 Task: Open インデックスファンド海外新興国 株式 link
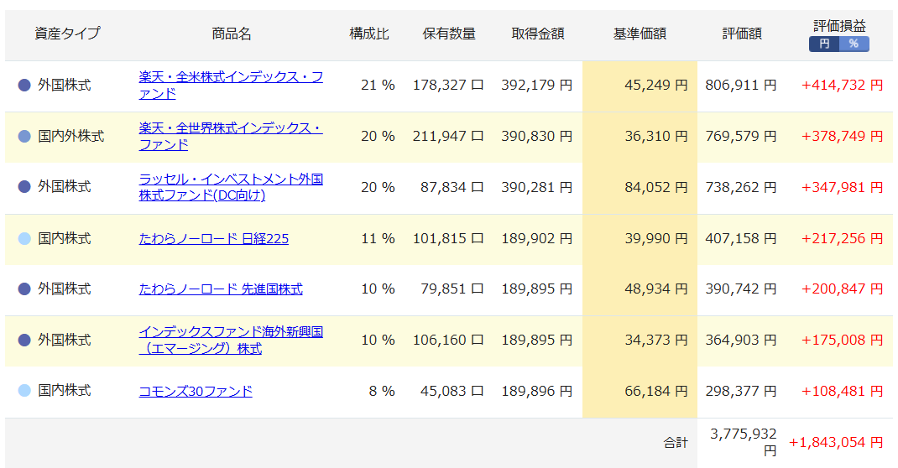231,340
